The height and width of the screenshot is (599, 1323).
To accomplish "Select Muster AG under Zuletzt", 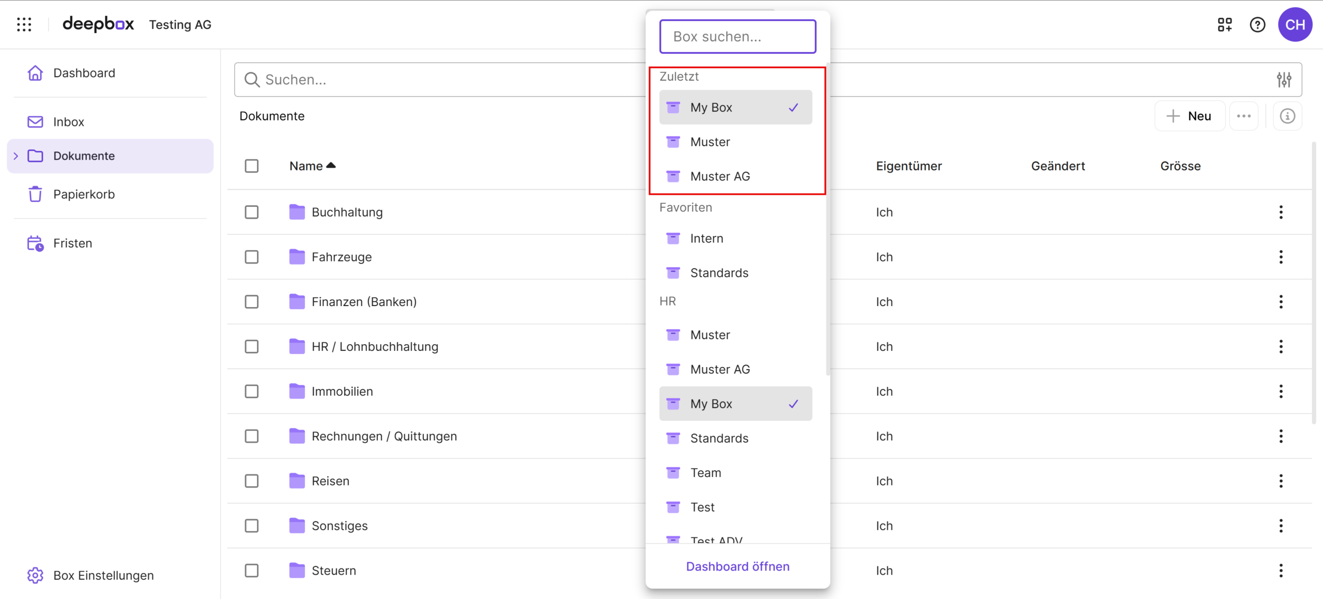I will [x=719, y=176].
